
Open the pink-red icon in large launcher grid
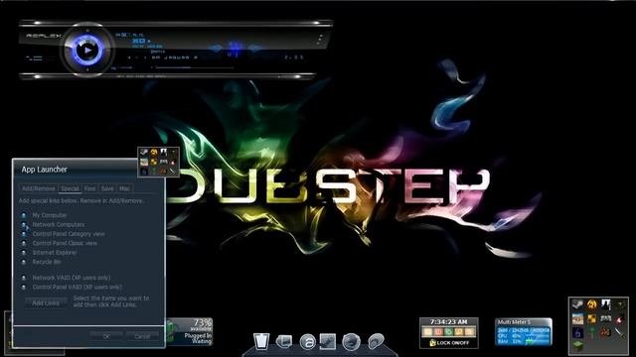[619, 319]
